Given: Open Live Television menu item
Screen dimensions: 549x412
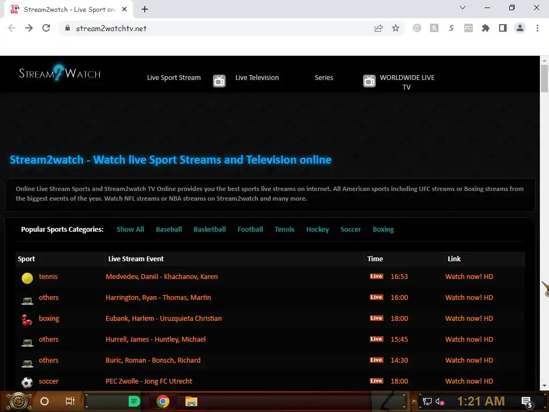Looking at the screenshot, I should coord(257,77).
